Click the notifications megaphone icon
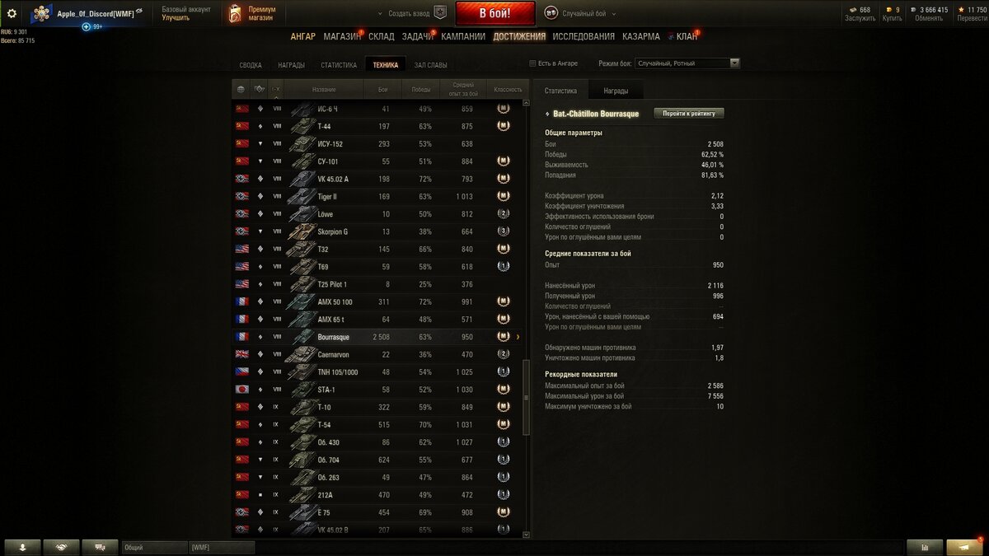The height and width of the screenshot is (556, 989). point(964,547)
